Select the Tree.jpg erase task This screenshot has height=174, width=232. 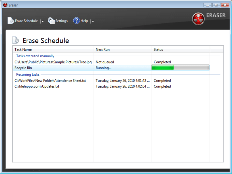click(111, 62)
